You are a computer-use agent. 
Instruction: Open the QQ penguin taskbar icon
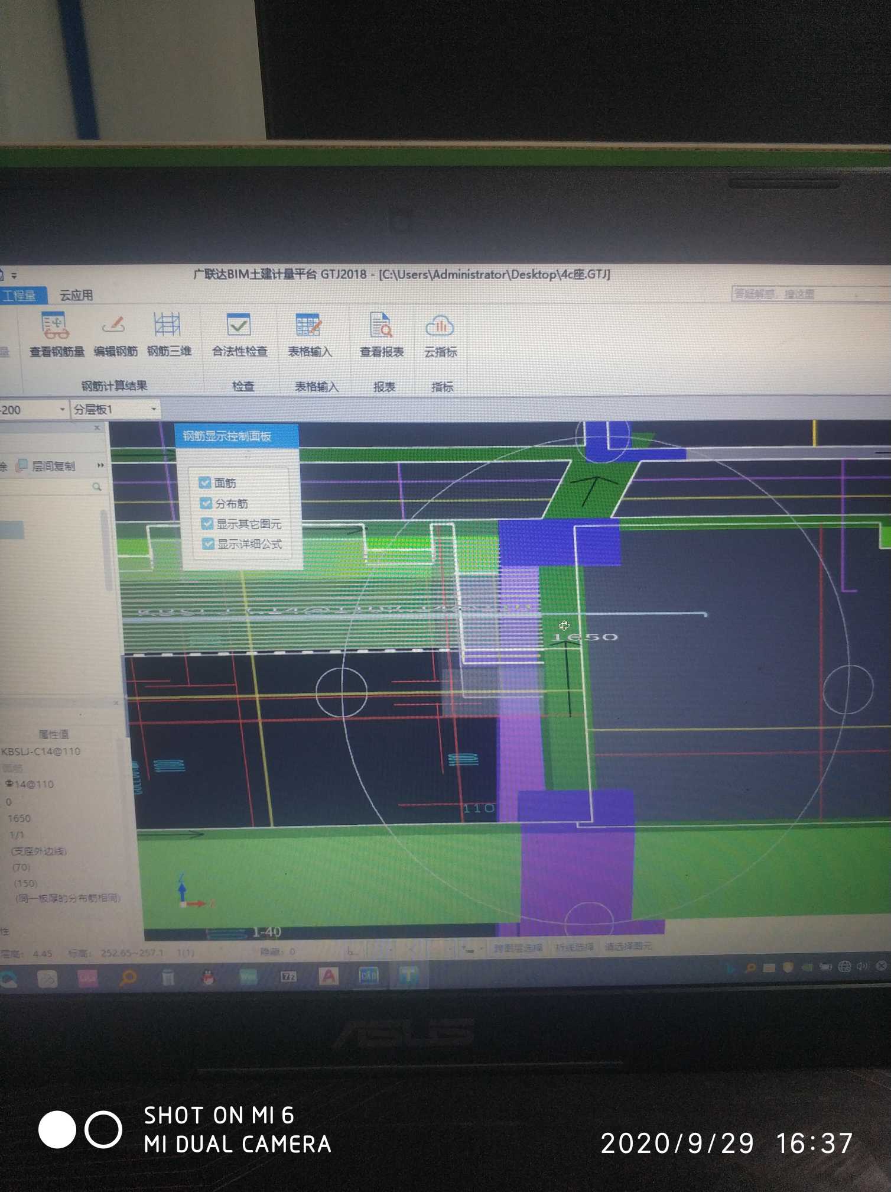[208, 977]
